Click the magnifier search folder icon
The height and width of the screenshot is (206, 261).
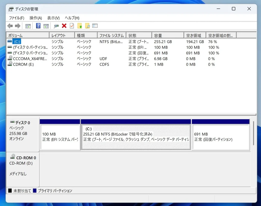click(87, 26)
